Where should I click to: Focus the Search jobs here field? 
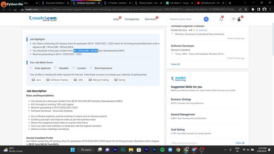coord(185,19)
